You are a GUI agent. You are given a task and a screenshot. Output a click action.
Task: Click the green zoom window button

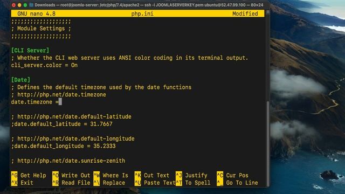click(25, 5)
